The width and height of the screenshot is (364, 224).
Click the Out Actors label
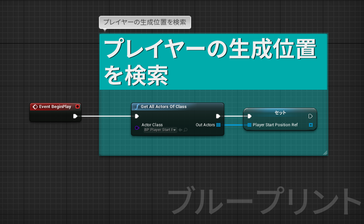point(205,125)
